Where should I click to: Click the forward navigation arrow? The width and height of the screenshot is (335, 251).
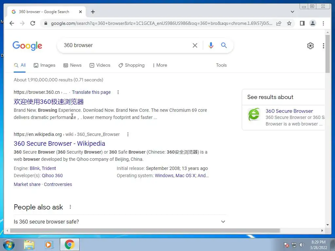click(22, 23)
